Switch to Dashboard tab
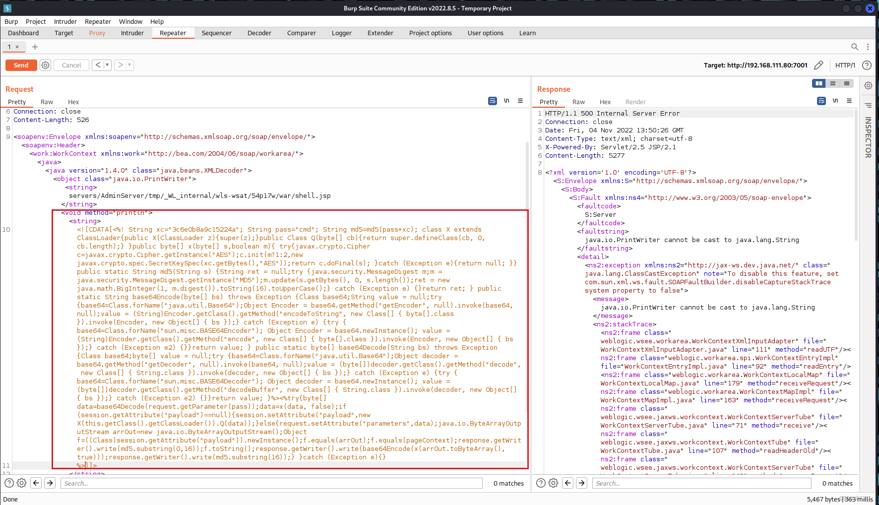The image size is (879, 505). pyautogui.click(x=23, y=33)
